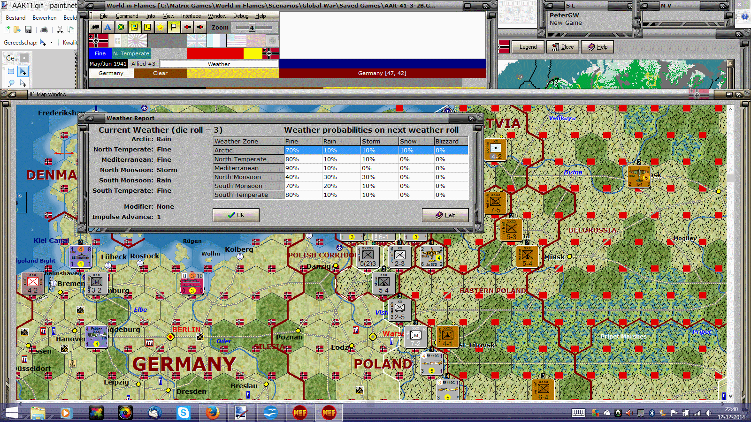This screenshot has width=751, height=422.
Task: Click OK in the Weather Report dialog
Action: [236, 215]
